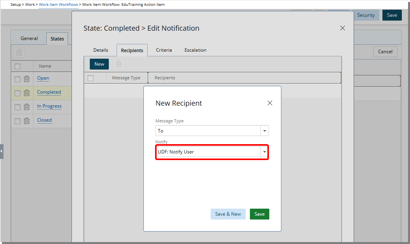This screenshot has width=410, height=244.
Task: Check the select-all checkbox in the states header
Action: [x=17, y=66]
